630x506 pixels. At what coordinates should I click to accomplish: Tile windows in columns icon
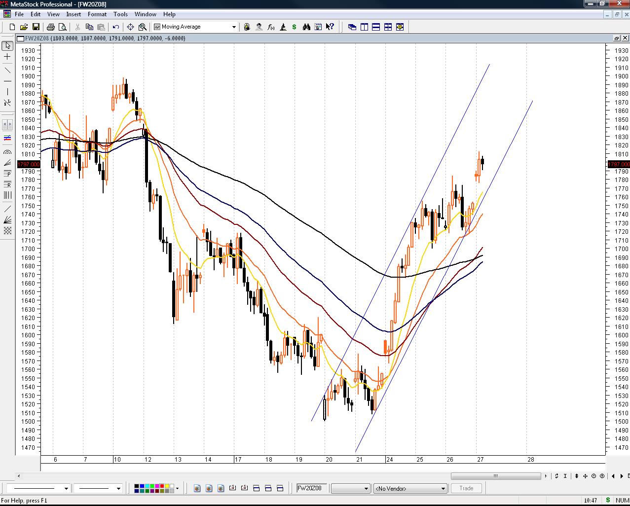[x=364, y=27]
